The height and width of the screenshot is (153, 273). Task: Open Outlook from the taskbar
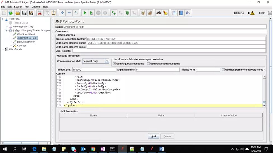(83, 149)
